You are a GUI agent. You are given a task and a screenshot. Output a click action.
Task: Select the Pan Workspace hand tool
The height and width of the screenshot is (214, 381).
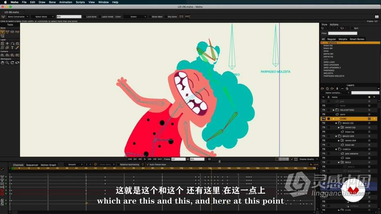tap(2, 63)
